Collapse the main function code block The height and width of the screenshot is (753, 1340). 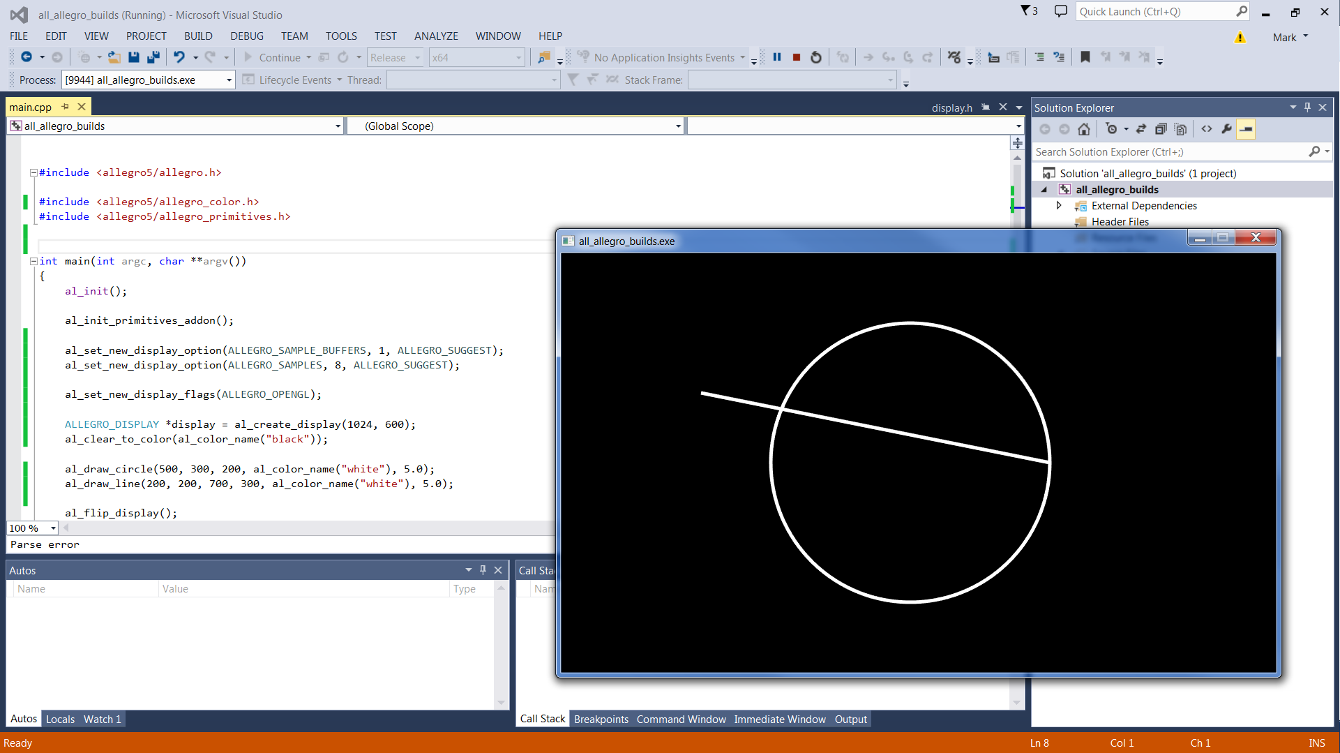(x=33, y=261)
